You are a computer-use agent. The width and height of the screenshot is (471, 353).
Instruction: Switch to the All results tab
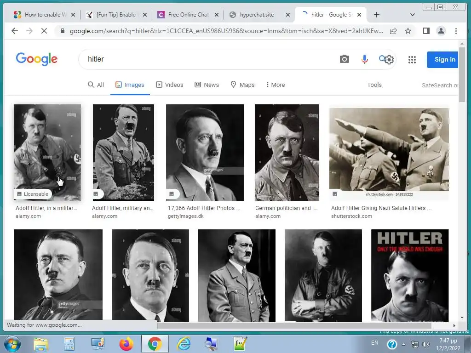pyautogui.click(x=96, y=85)
